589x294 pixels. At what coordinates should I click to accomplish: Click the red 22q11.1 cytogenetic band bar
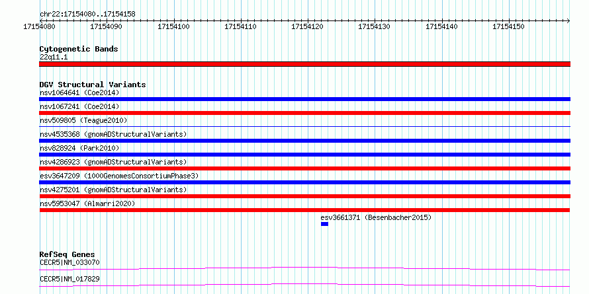click(x=304, y=64)
